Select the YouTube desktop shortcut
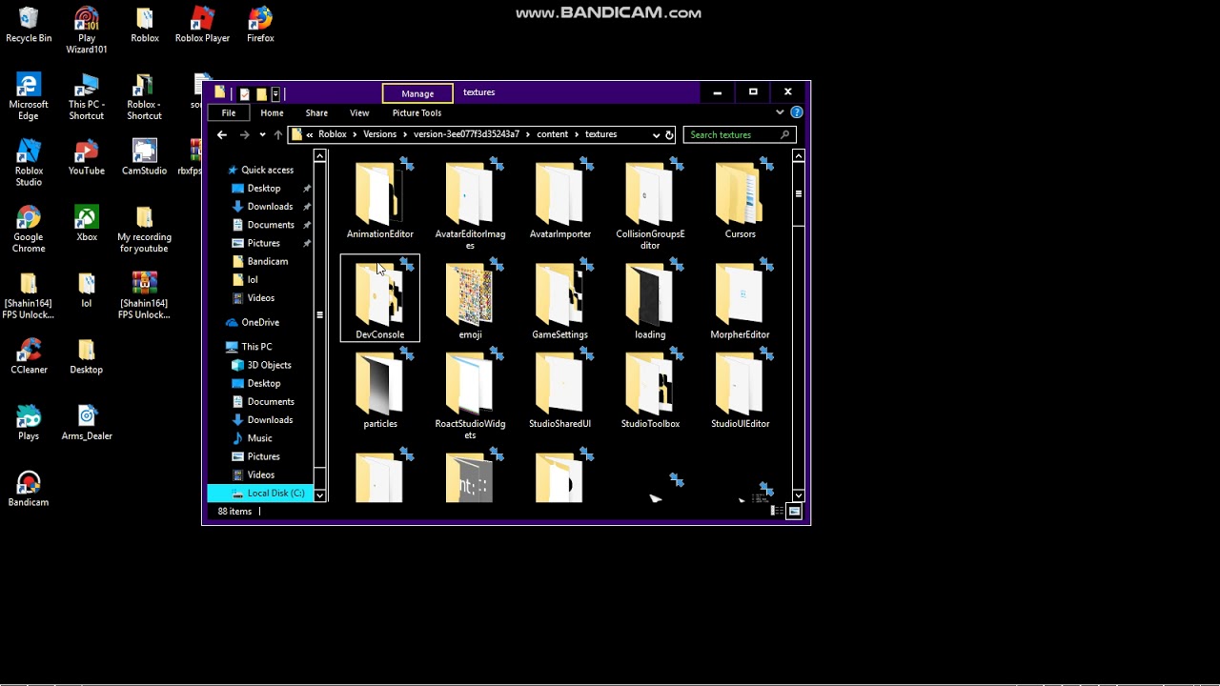The width and height of the screenshot is (1220, 686). coord(87,158)
